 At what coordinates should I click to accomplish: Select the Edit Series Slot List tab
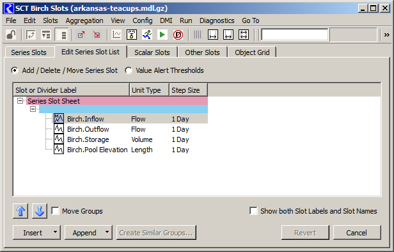tap(90, 52)
